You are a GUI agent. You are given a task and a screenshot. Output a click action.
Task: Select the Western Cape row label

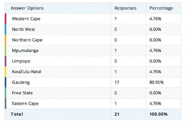point(26,19)
